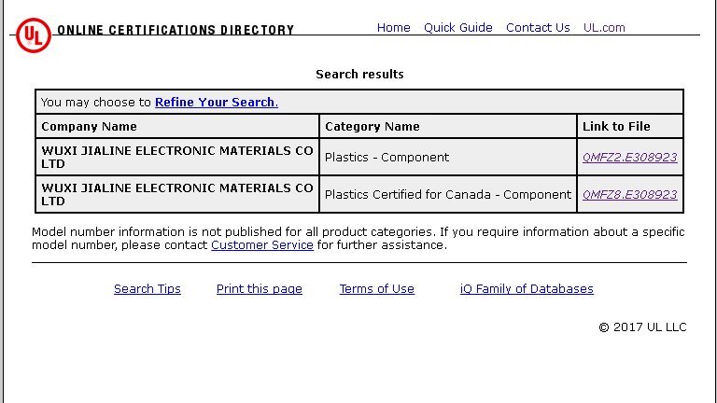Click Print this page

point(260,289)
